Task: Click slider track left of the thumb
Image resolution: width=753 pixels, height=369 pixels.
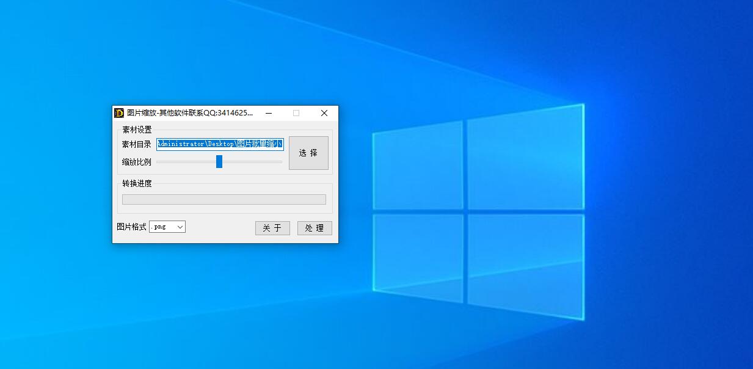Action: pos(183,162)
